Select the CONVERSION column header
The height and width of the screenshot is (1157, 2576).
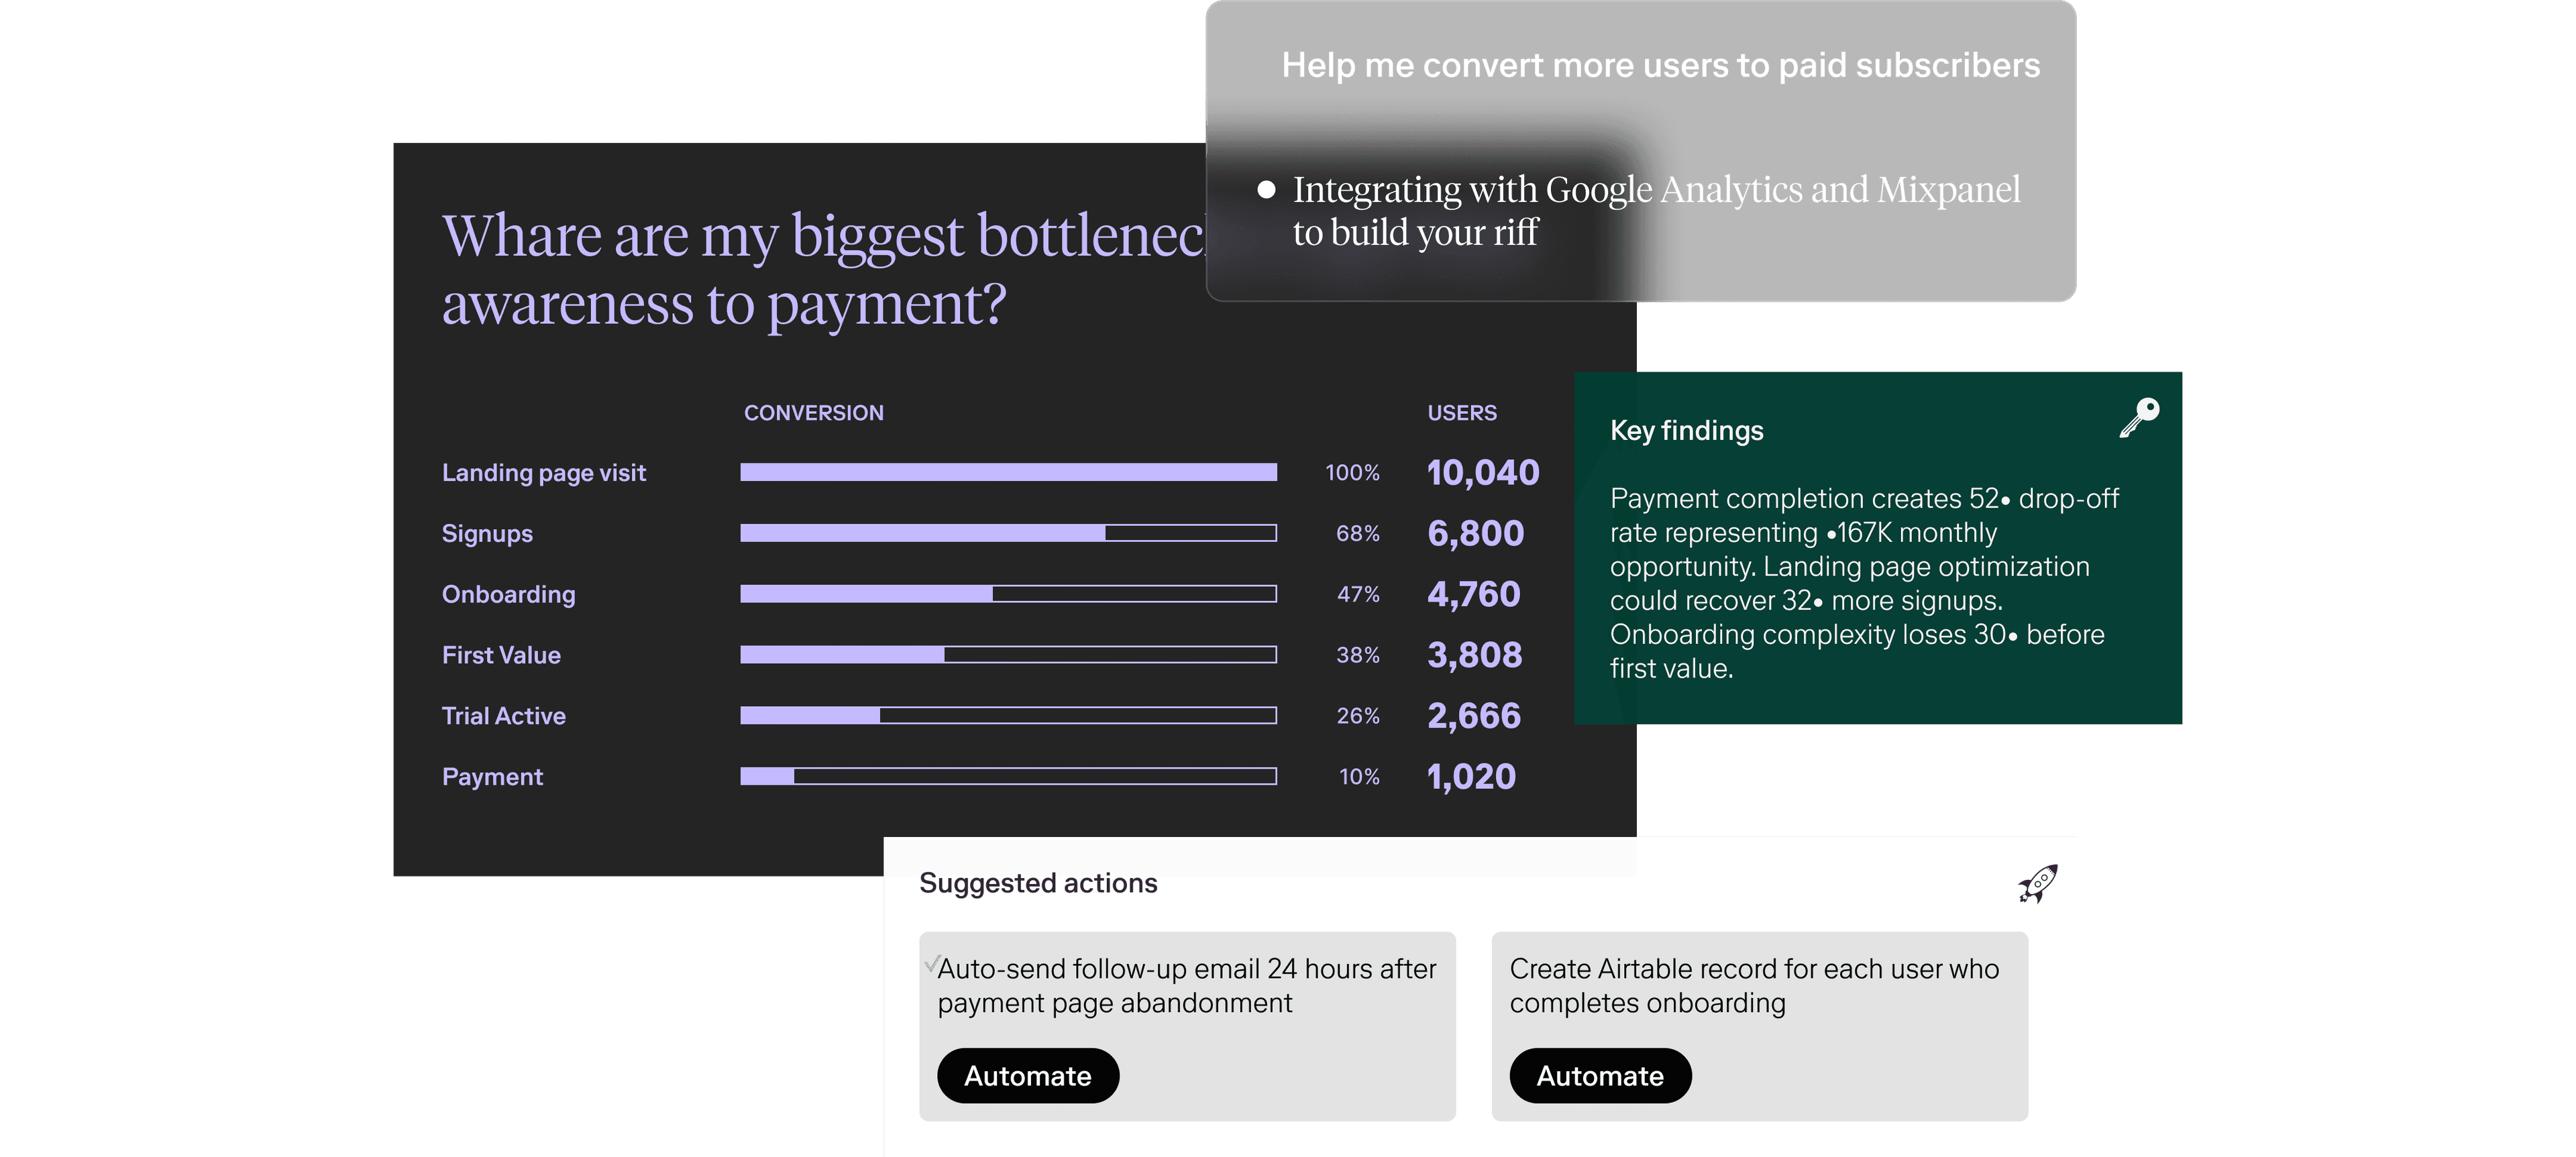pos(813,413)
